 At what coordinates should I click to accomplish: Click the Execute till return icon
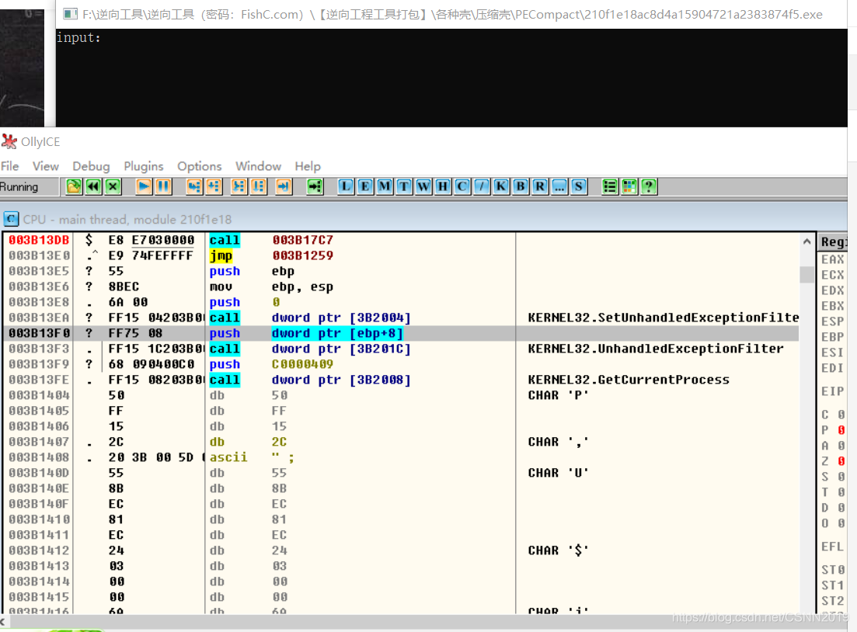coord(284,187)
